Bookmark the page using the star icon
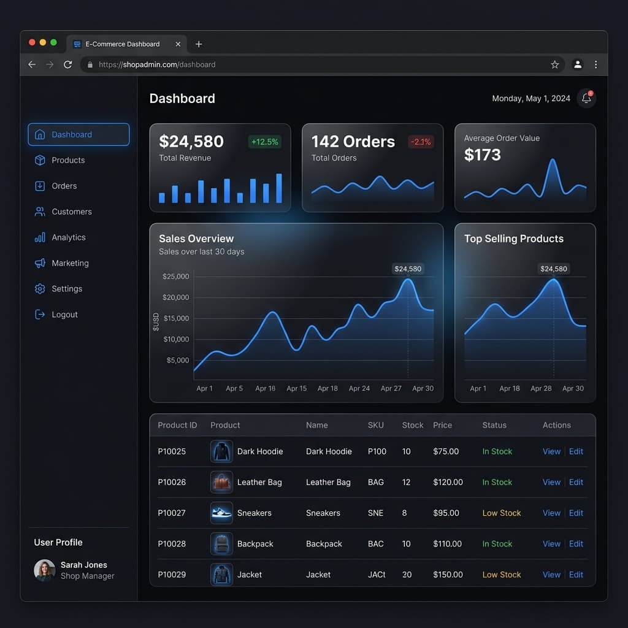This screenshot has height=628, width=628. pos(554,64)
